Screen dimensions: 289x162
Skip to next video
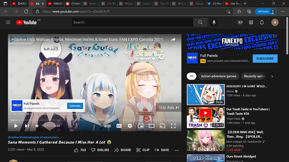coord(27,126)
